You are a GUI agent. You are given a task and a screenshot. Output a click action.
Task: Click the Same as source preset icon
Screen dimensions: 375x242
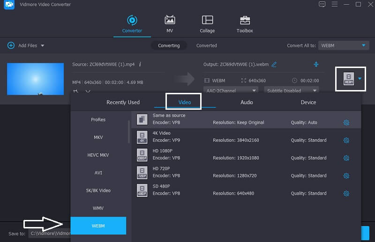[x=142, y=119]
